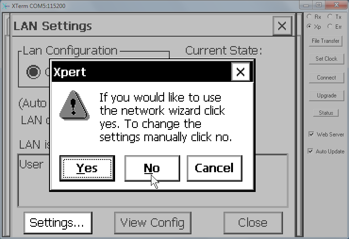Open the Settings... button in LAN Settings

tap(58, 223)
